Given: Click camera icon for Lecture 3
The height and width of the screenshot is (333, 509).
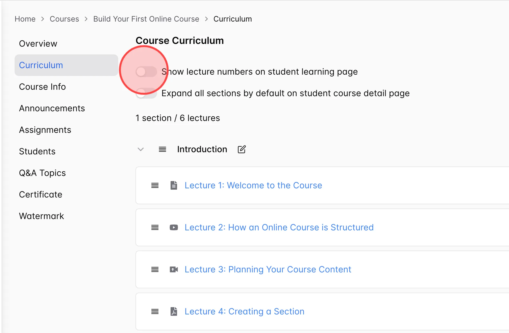Looking at the screenshot, I should point(174,269).
